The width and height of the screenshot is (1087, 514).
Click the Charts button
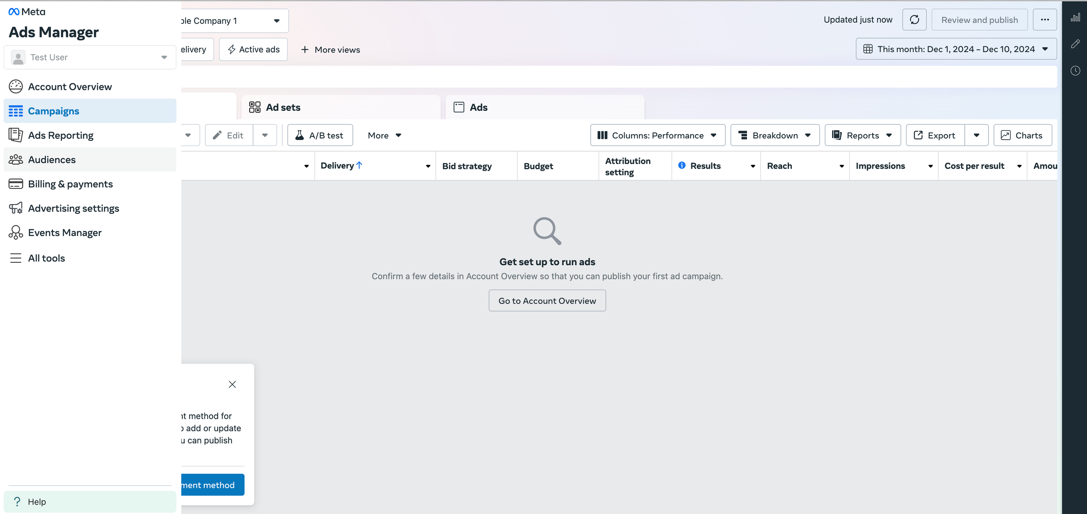point(1023,135)
